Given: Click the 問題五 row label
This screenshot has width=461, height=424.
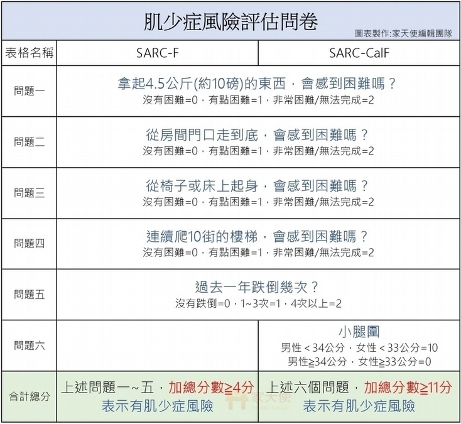Looking at the screenshot, I should click(x=29, y=295).
